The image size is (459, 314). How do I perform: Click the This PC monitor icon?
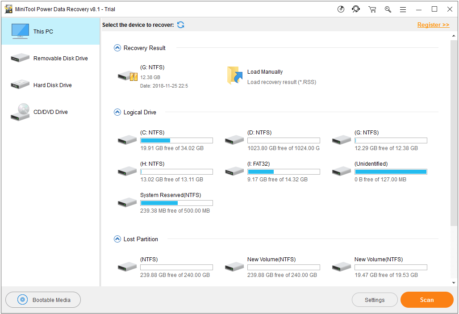(x=20, y=31)
